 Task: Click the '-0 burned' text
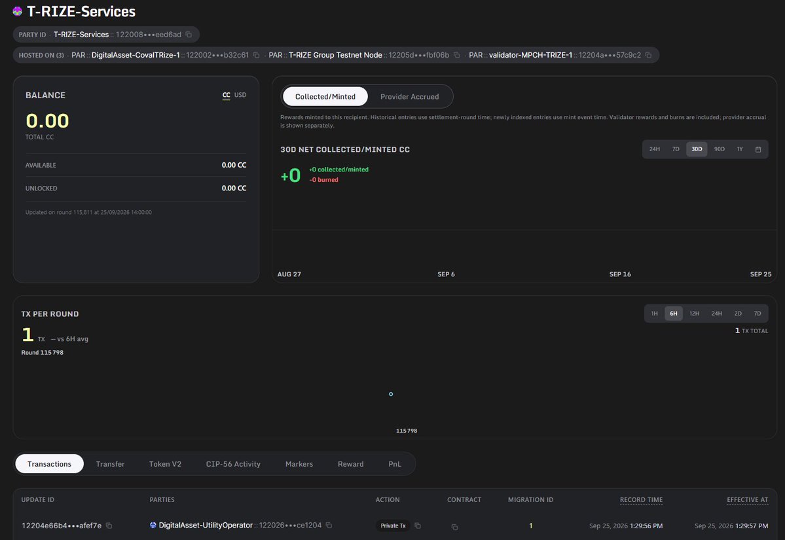point(323,179)
